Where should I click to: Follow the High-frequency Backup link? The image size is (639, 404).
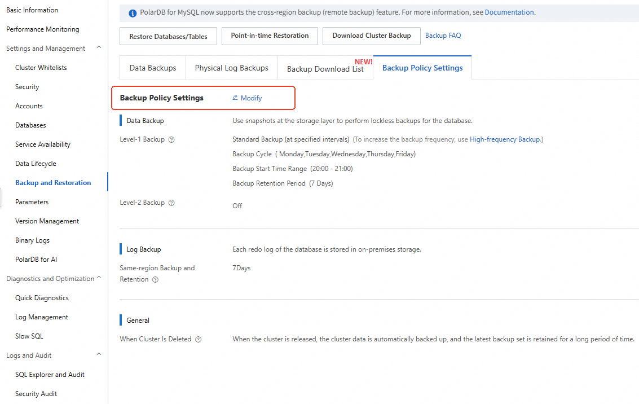(505, 139)
